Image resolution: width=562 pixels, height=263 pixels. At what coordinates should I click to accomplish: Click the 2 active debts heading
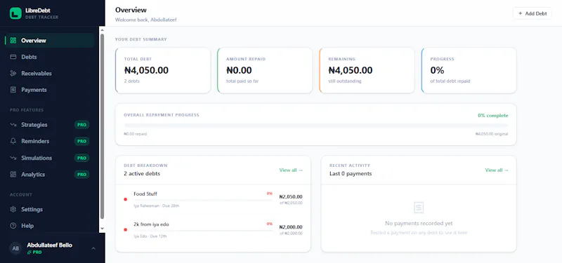[142, 173]
